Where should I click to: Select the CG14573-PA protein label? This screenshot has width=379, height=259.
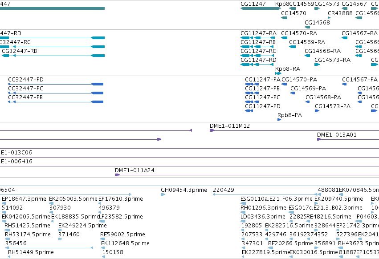[x=333, y=106]
